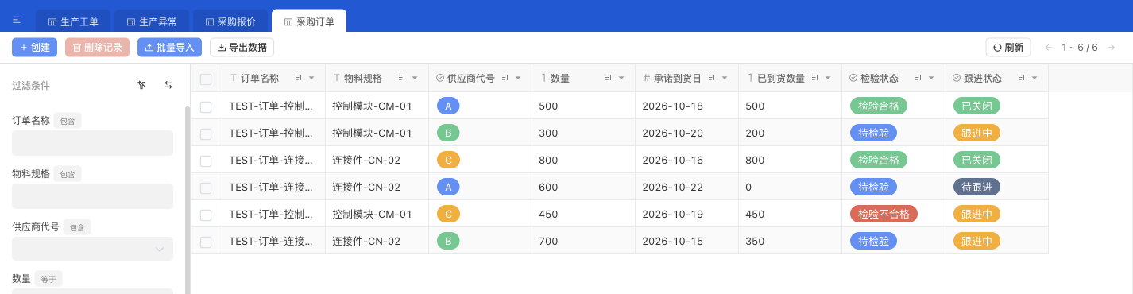Select the 采购订单 tab

309,21
